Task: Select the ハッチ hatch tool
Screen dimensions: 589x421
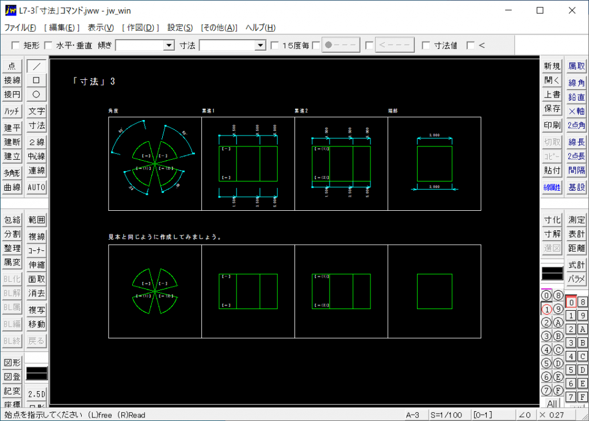Action: pos(12,111)
